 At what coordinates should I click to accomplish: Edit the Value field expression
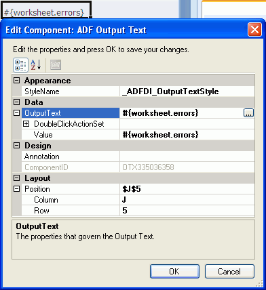pos(187,135)
